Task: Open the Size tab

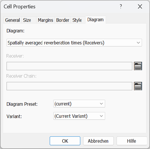Action: click(29, 20)
